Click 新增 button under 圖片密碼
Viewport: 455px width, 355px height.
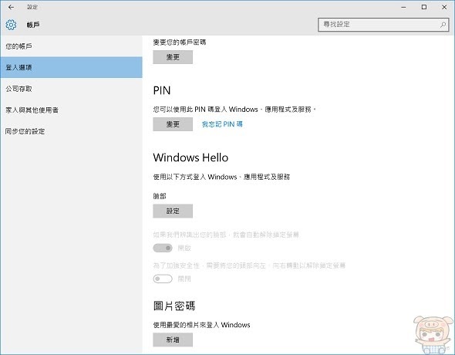coord(173,340)
